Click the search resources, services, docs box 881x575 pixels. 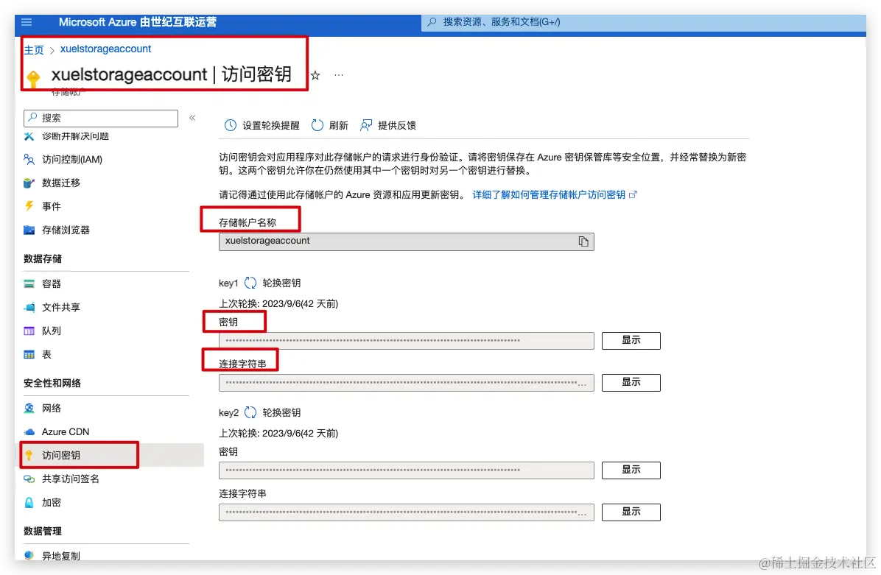(643, 23)
